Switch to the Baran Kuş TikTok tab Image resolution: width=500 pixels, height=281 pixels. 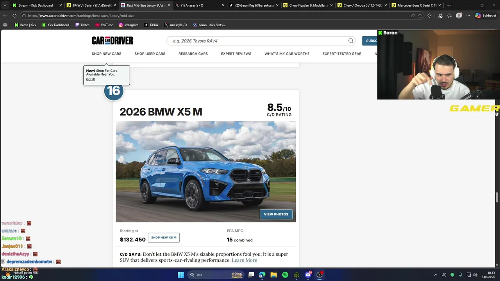(x=253, y=5)
